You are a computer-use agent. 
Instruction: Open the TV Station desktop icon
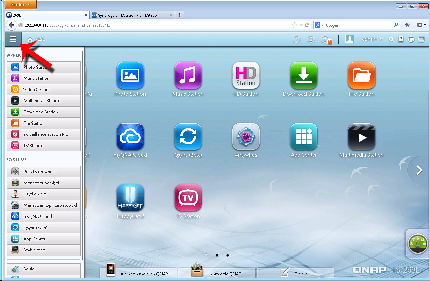(188, 198)
